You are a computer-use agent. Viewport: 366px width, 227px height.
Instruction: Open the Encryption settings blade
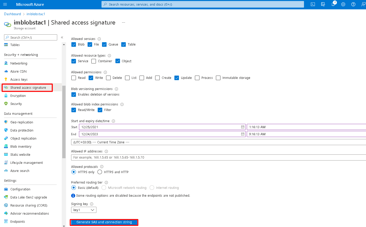click(x=18, y=96)
